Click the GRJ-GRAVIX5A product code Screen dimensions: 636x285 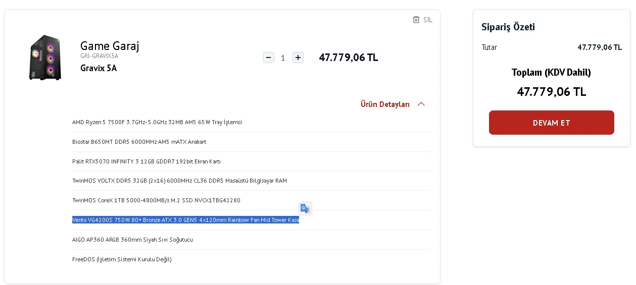pyautogui.click(x=99, y=56)
